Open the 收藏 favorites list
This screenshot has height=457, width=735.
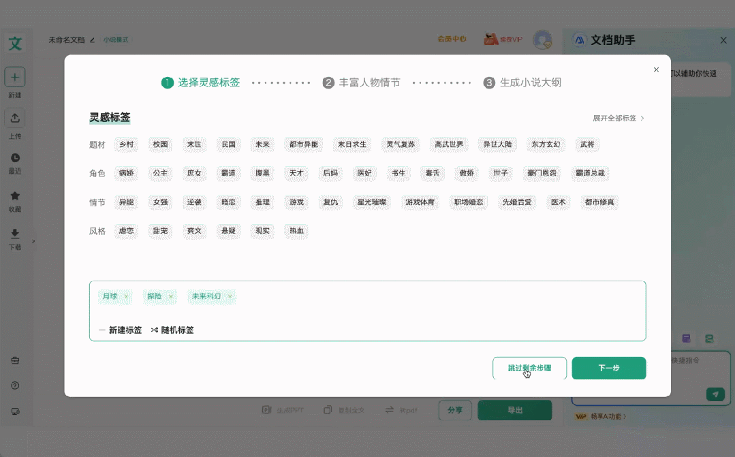pos(15,199)
